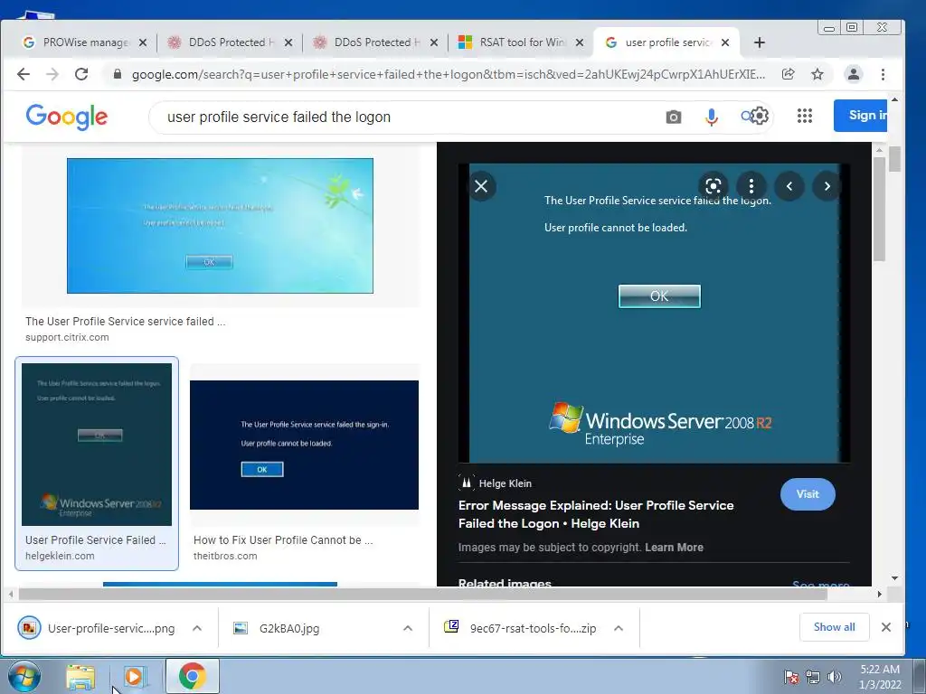Open the Action Center flag icon

click(790, 678)
